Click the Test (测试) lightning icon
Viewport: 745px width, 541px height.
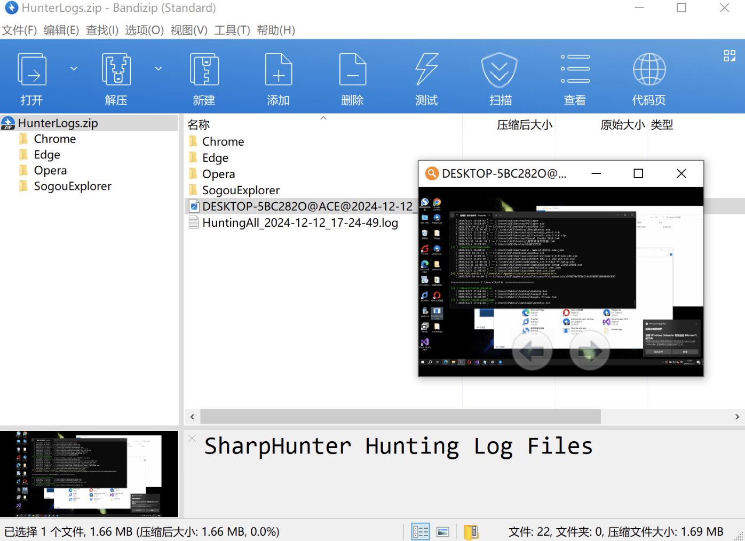pyautogui.click(x=427, y=69)
